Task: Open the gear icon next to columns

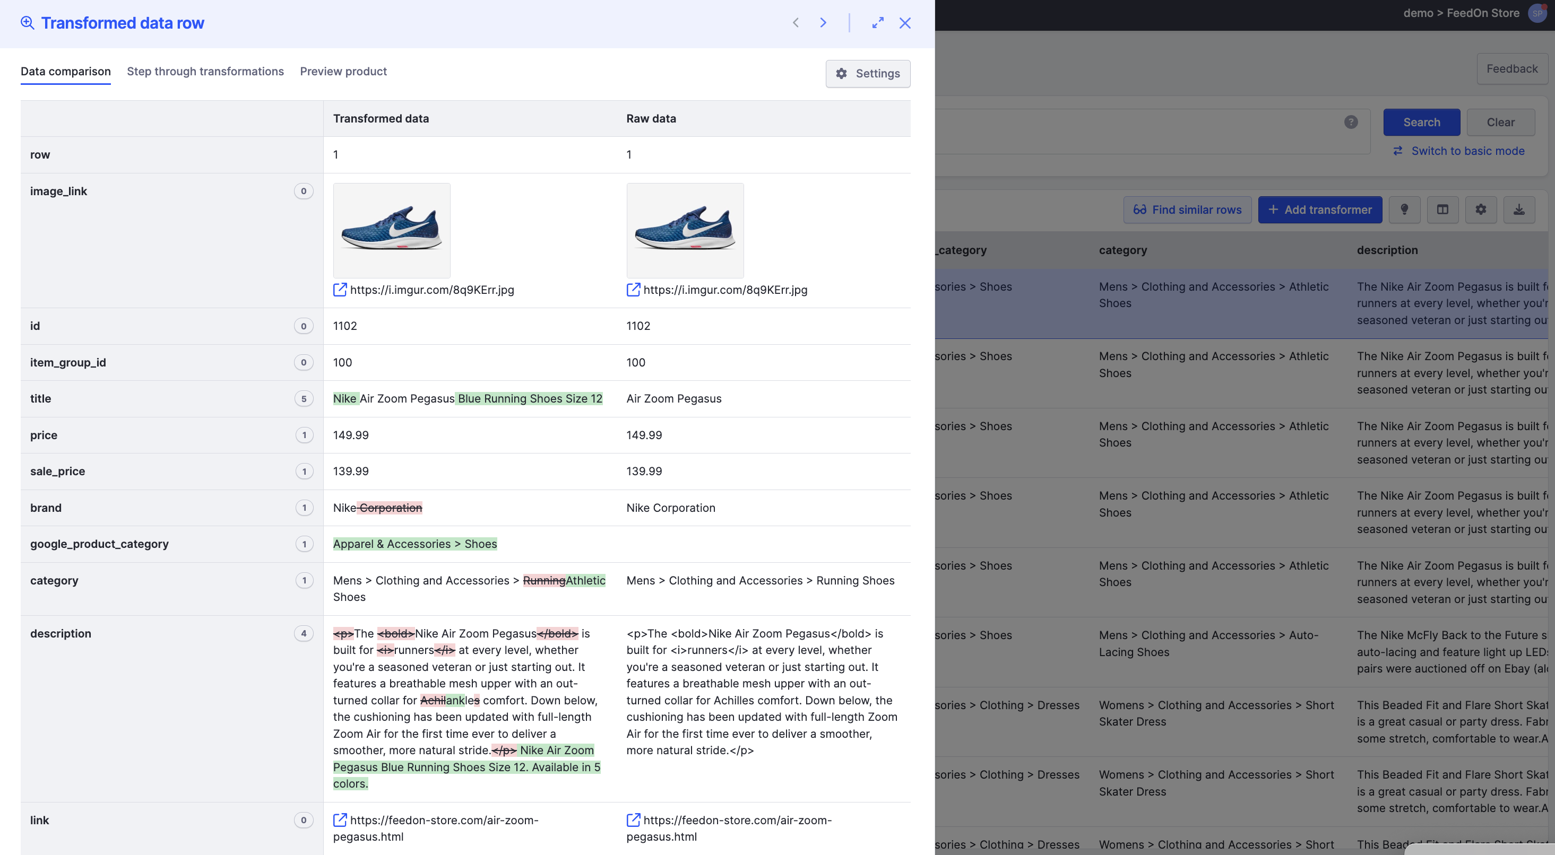Action: (1481, 210)
